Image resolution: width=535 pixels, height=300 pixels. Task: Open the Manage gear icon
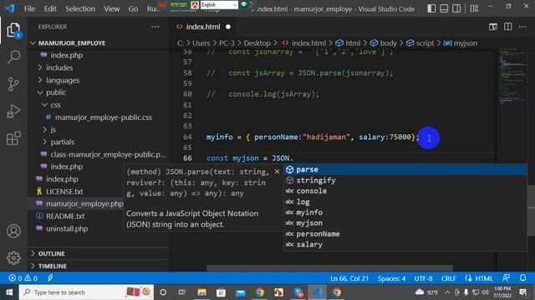pyautogui.click(x=13, y=257)
